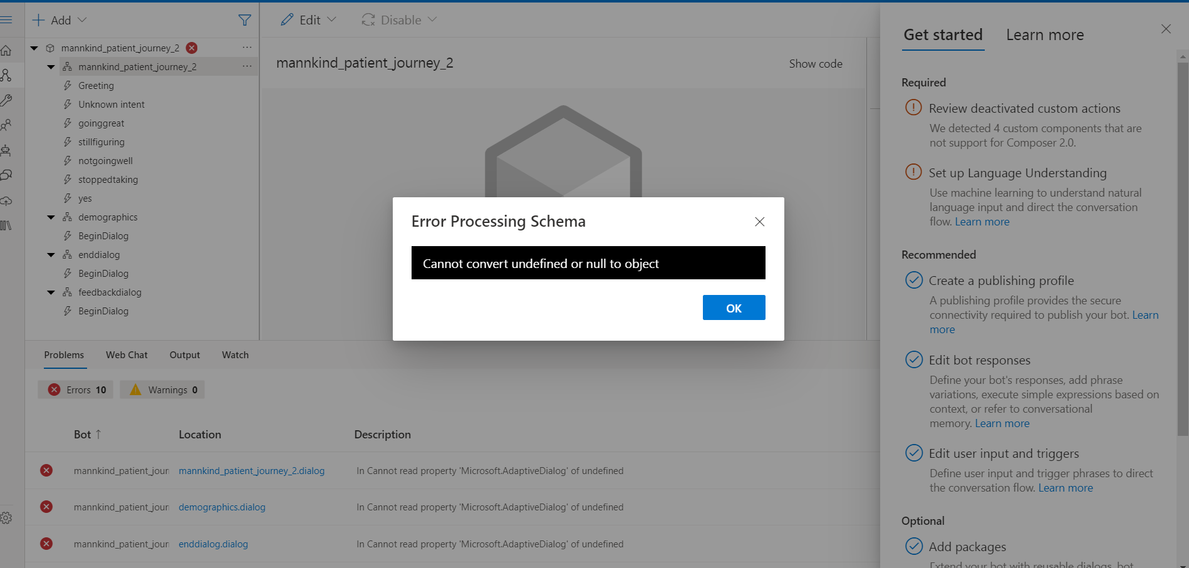The width and height of the screenshot is (1189, 568).
Task: Check the circle next to Create a publishing profile
Action: pyautogui.click(x=914, y=280)
